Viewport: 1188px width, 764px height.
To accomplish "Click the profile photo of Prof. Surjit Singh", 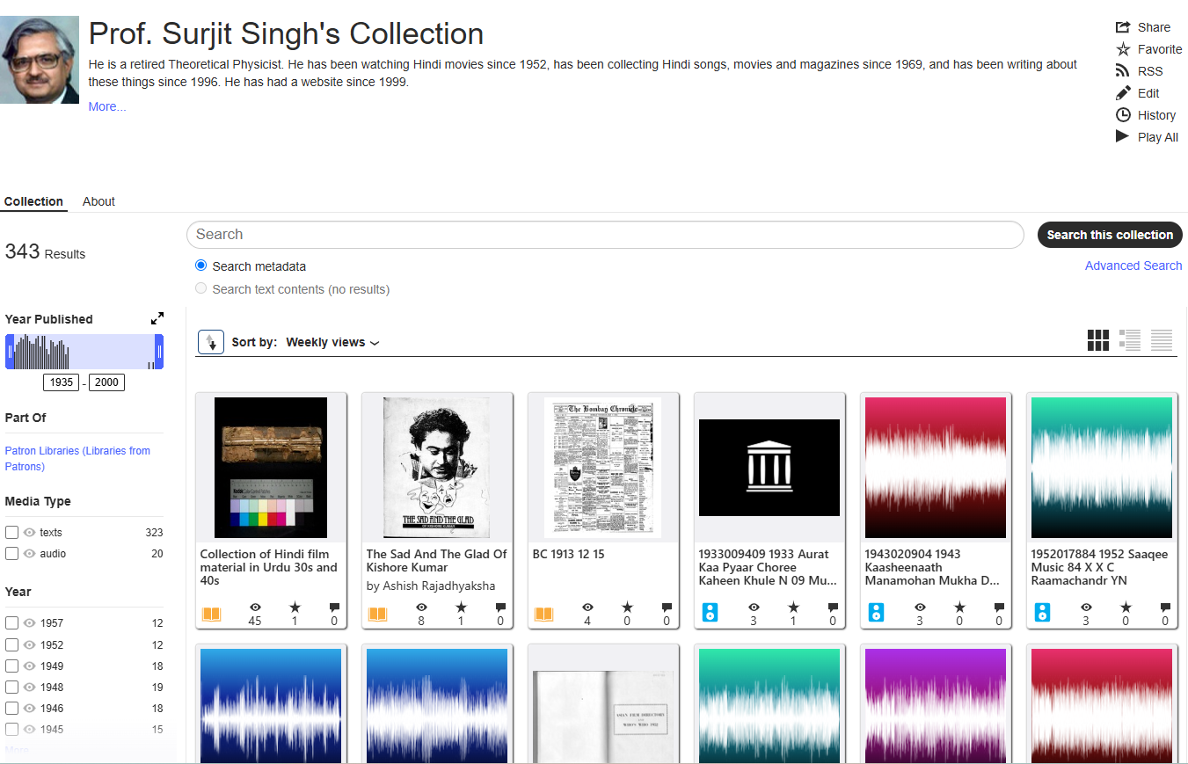I will pos(40,60).
